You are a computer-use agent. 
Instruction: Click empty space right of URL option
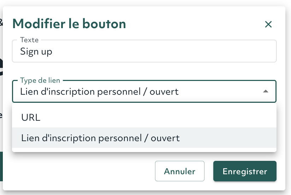pyautogui.click(x=158, y=117)
